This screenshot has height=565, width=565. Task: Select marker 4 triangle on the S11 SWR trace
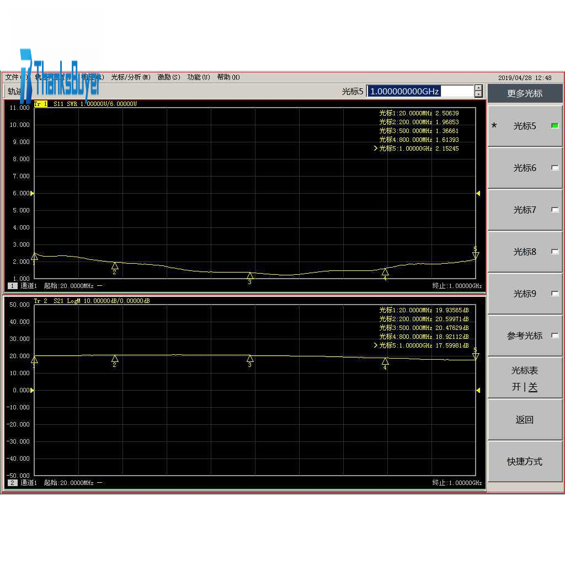click(x=385, y=271)
